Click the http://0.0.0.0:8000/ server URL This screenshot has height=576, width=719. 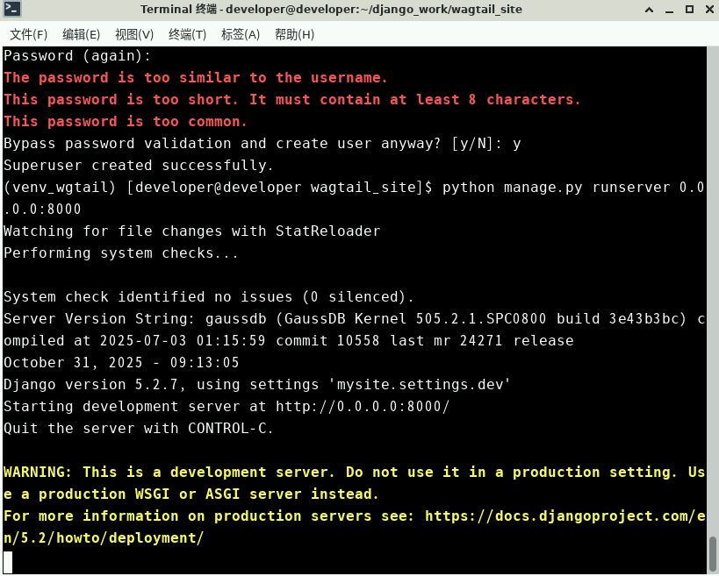(363, 406)
